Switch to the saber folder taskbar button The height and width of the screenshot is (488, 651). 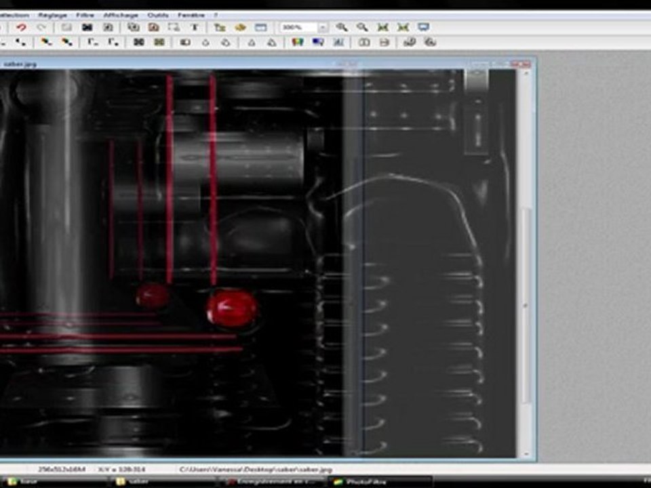pyautogui.click(x=163, y=482)
